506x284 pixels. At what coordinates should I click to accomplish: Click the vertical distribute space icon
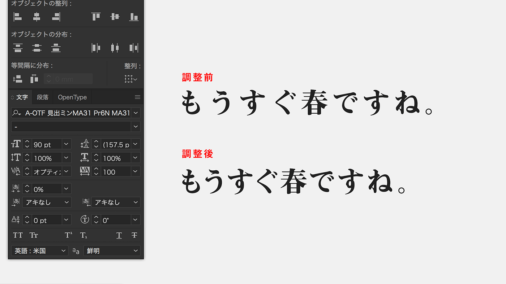(18, 78)
